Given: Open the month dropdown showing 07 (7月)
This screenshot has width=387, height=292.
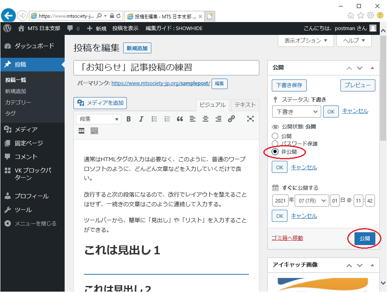Looking at the screenshot, I should [312, 201].
